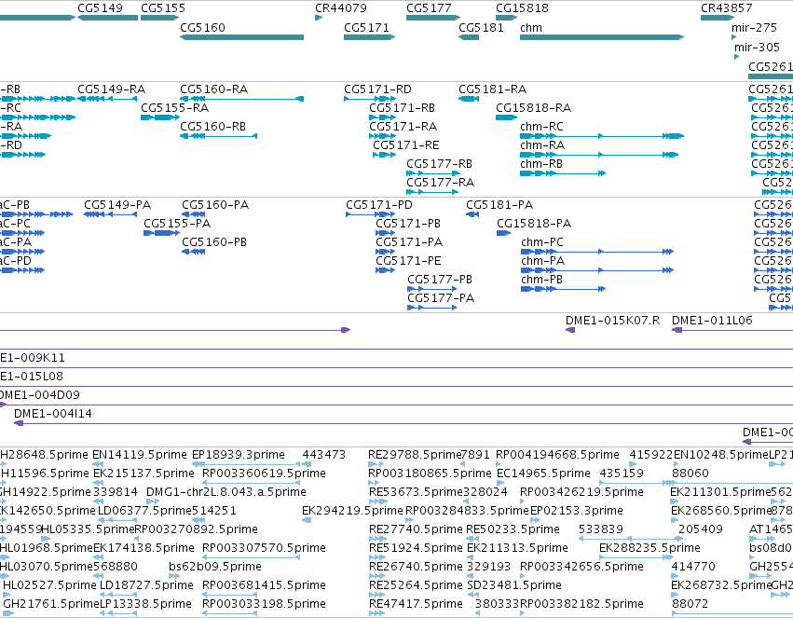The width and height of the screenshot is (793, 618).
Task: Click the long teal chm gene bar
Action: coord(602,37)
